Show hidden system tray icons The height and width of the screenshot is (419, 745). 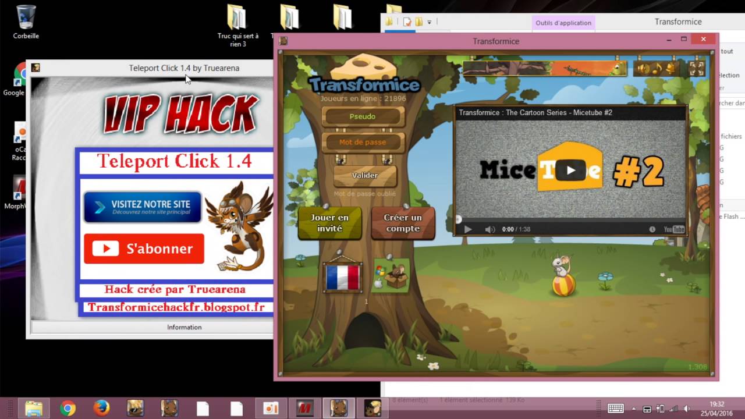click(x=634, y=409)
